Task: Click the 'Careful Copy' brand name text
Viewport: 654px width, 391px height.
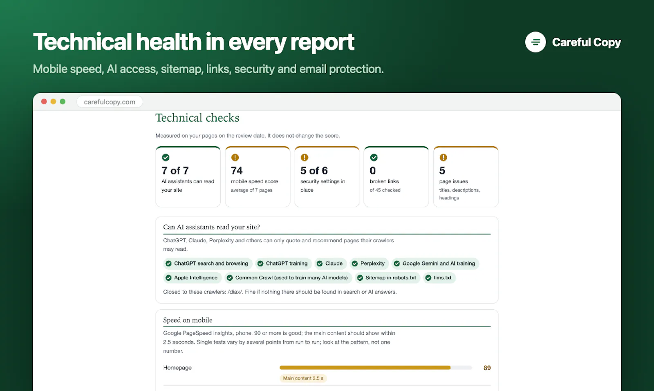Action: pos(587,42)
